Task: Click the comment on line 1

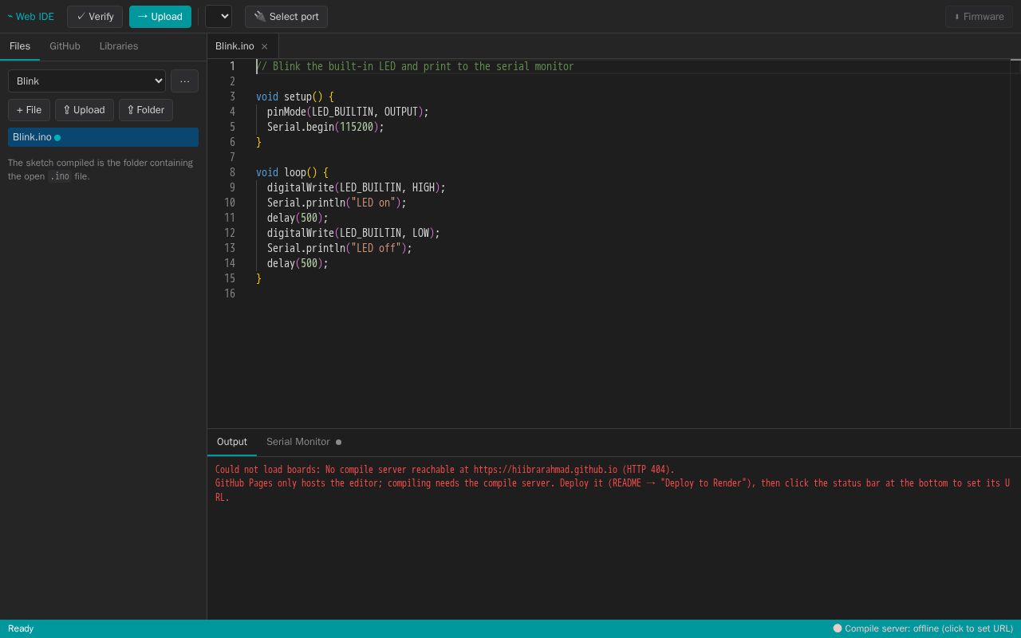Action: pyautogui.click(x=415, y=66)
